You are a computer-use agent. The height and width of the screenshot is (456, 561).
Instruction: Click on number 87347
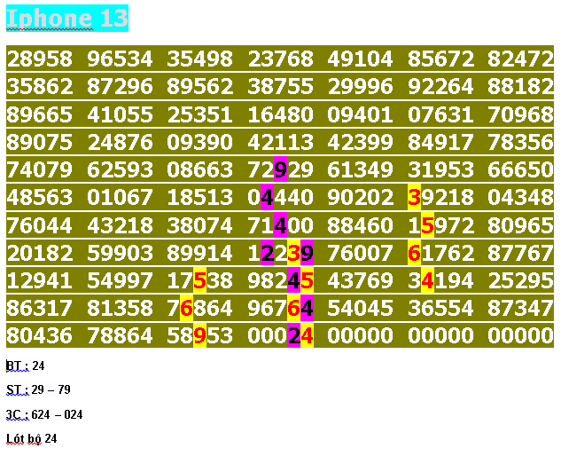pyautogui.click(x=520, y=309)
